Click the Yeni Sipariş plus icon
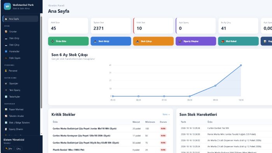This screenshot has height=153, width=272. pyautogui.click(x=6, y=90)
